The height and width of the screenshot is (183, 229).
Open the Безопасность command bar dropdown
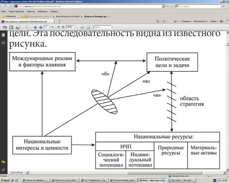[202, 22]
